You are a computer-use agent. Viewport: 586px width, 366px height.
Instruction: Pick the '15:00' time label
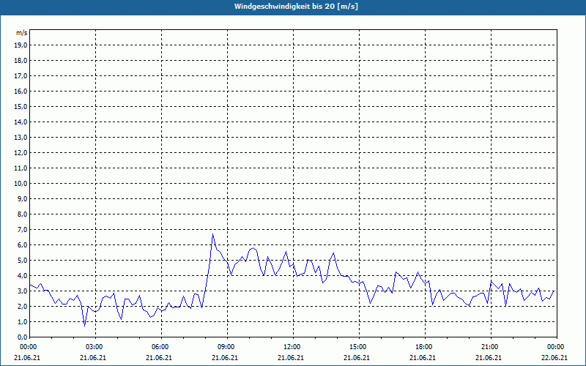(x=357, y=347)
